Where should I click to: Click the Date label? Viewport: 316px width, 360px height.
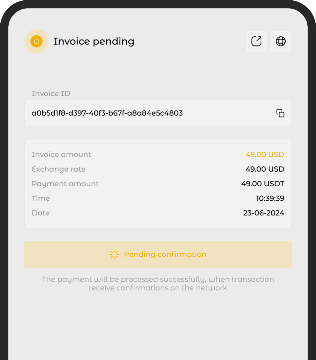pos(41,213)
